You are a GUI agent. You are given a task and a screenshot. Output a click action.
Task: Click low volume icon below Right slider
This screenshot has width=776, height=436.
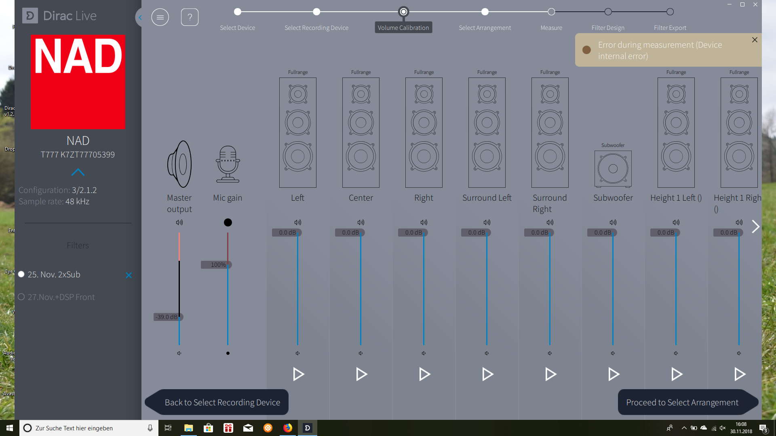424,353
